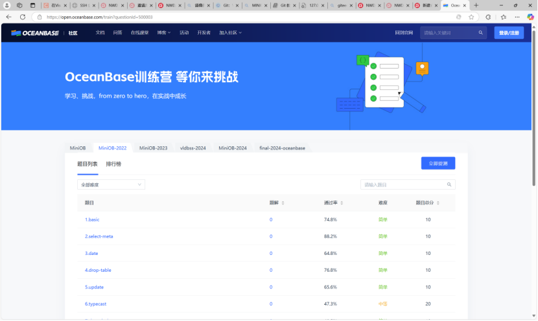Open the tab actions menu icon
Image resolution: width=538 pixels, height=321 pixels.
click(x=32, y=5)
